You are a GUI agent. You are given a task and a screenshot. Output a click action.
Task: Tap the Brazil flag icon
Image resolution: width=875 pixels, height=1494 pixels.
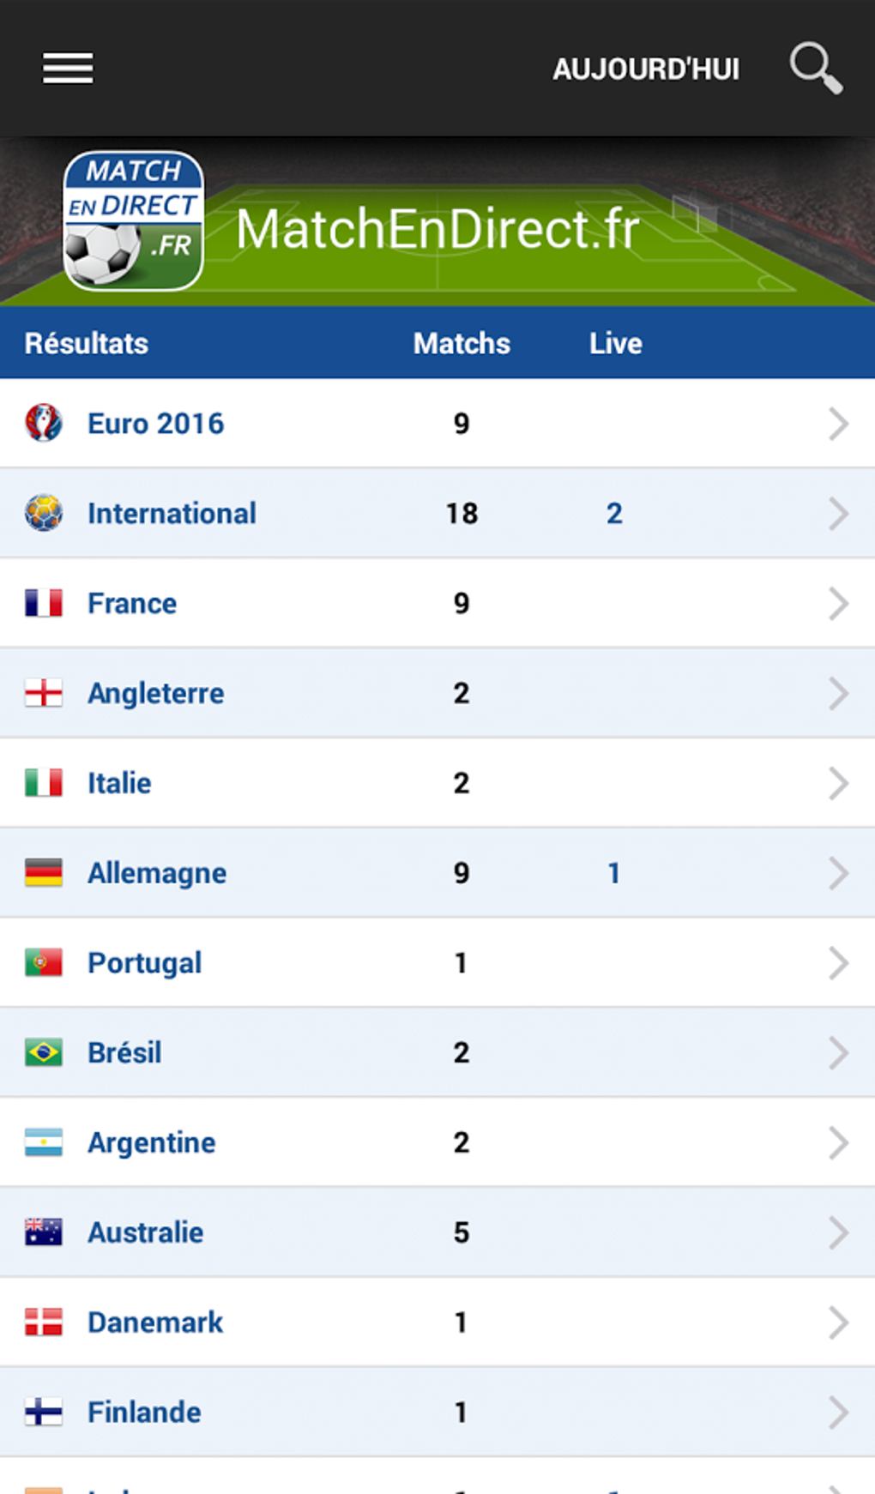coord(43,1052)
